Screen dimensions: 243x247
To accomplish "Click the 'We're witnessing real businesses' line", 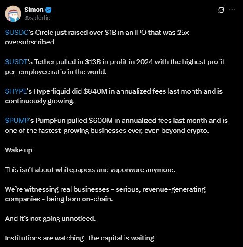I will (105, 189).
